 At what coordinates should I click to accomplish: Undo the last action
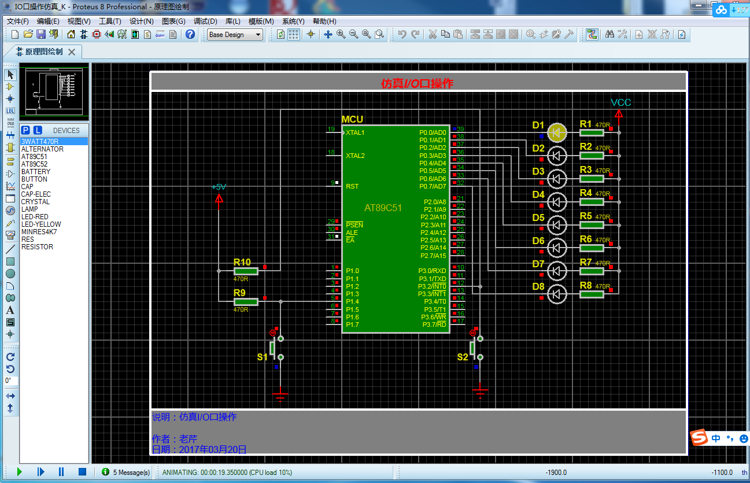402,34
